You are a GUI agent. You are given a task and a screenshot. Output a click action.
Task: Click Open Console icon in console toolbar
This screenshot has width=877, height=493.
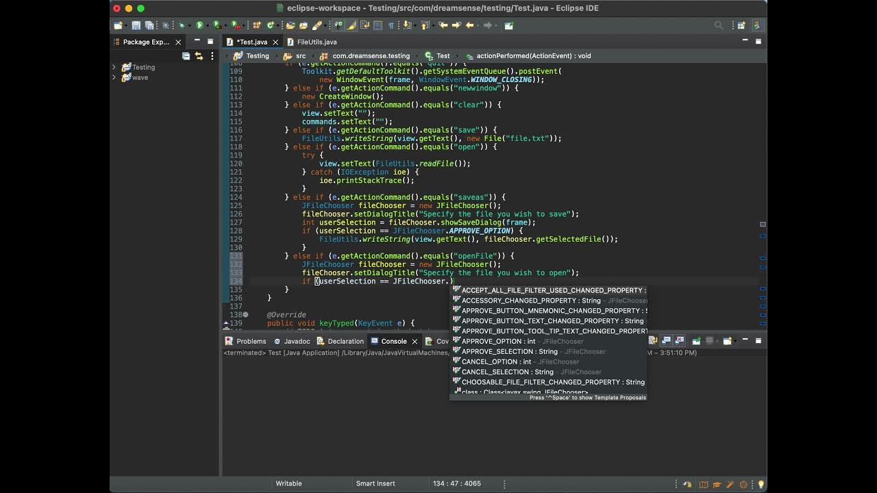[x=728, y=340]
